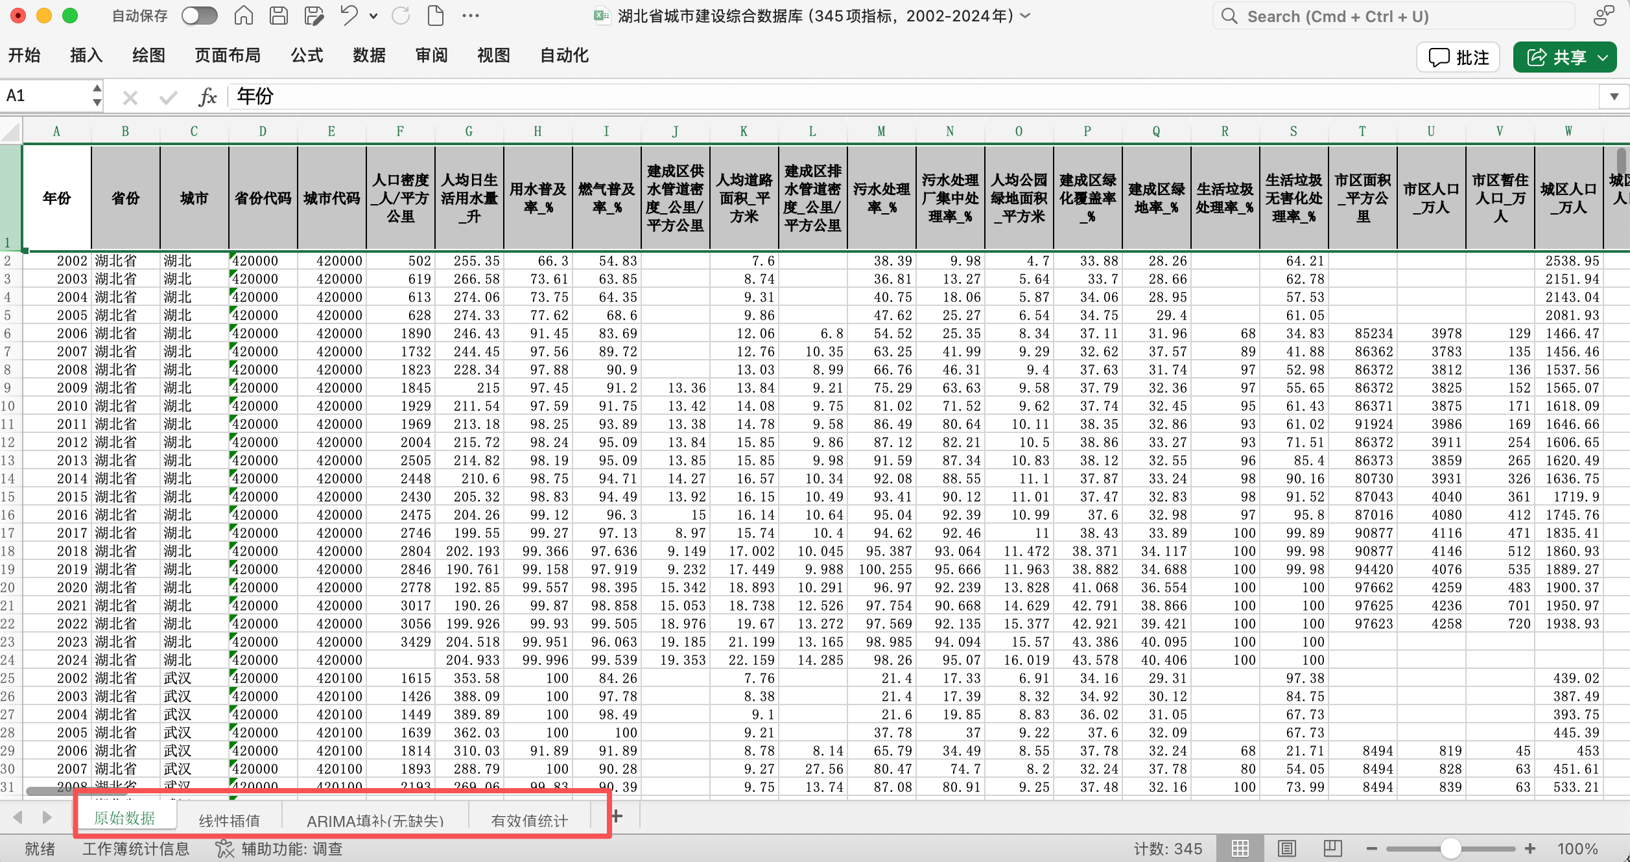This screenshot has height=862, width=1630.
Task: Click the Save floppy disk icon
Action: (x=279, y=16)
